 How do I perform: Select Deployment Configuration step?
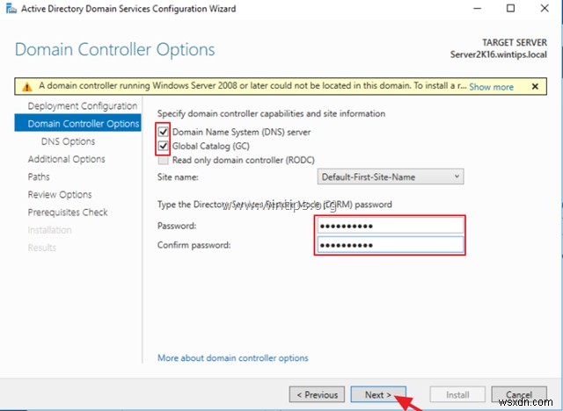[x=83, y=106]
